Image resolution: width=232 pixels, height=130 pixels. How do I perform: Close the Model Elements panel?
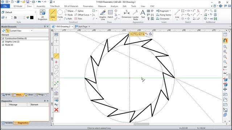click(47, 26)
